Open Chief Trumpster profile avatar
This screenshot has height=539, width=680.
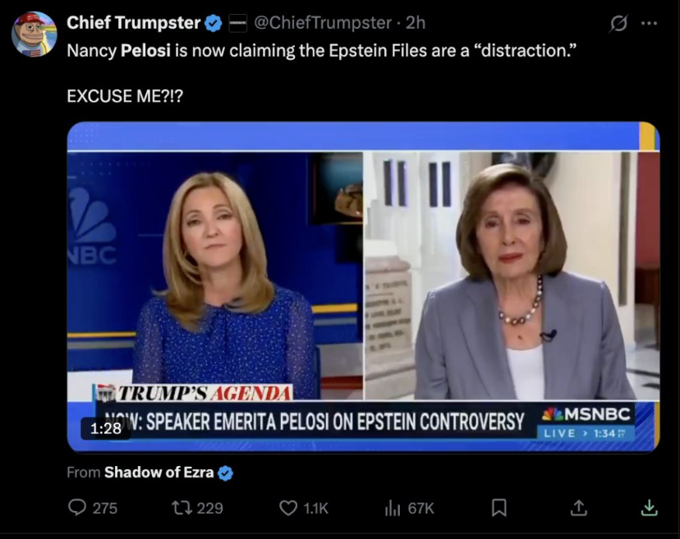click(x=34, y=34)
